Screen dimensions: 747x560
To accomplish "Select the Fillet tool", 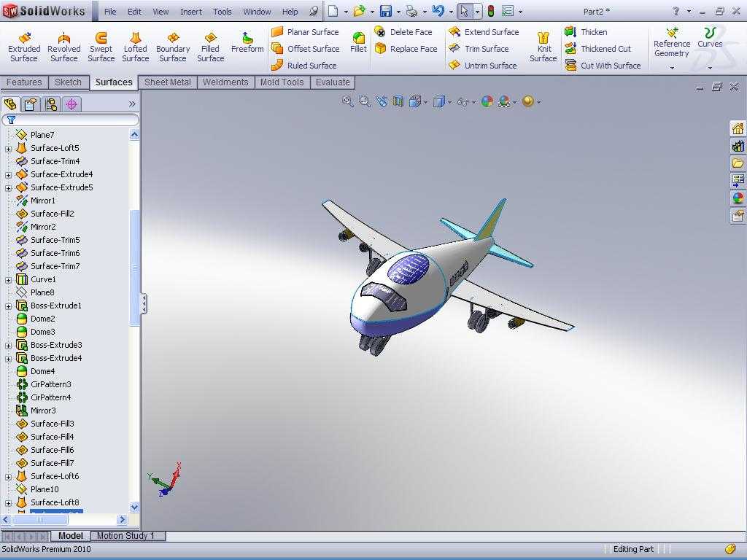I will (358, 42).
